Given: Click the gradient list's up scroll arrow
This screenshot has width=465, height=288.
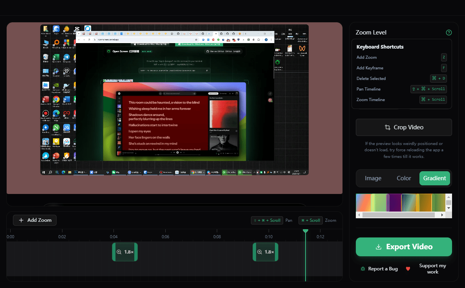Looking at the screenshot, I should click(449, 197).
